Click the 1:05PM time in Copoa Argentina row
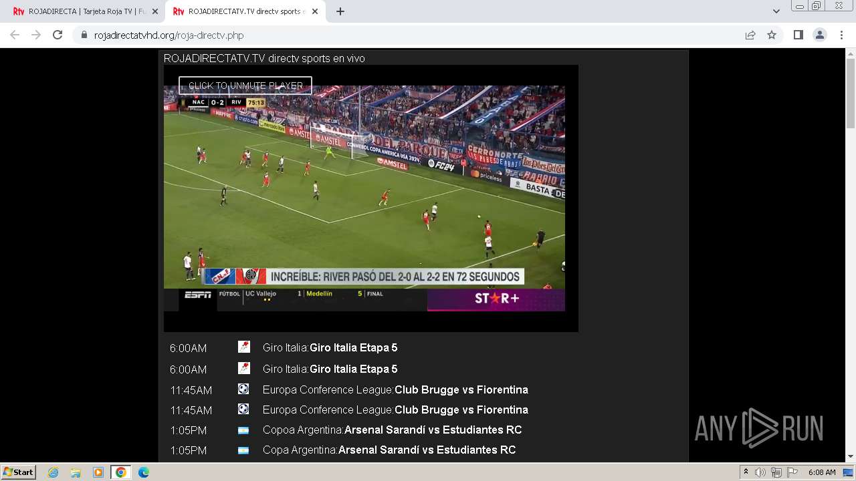Screen dimensions: 856x481 (x=188, y=430)
